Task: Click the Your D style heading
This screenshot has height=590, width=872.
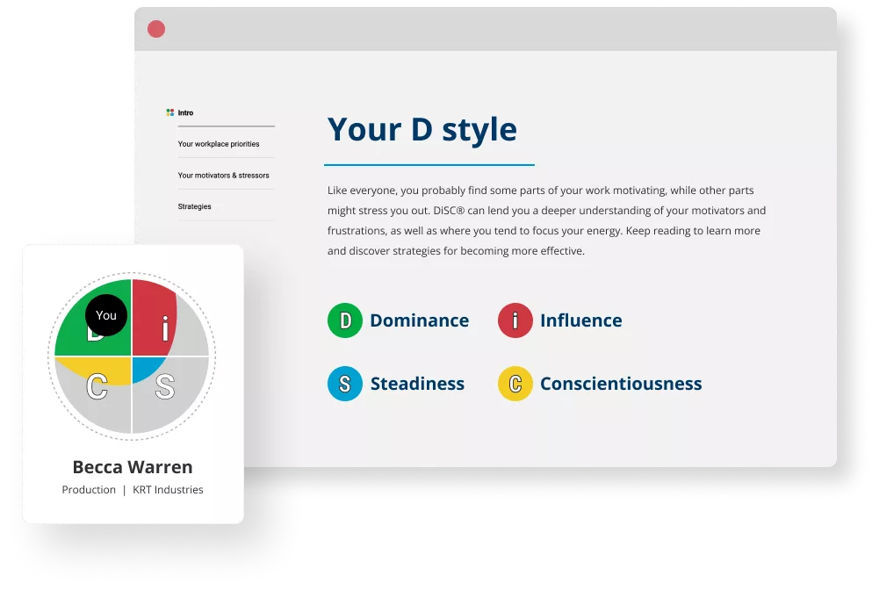Action: pyautogui.click(x=422, y=129)
